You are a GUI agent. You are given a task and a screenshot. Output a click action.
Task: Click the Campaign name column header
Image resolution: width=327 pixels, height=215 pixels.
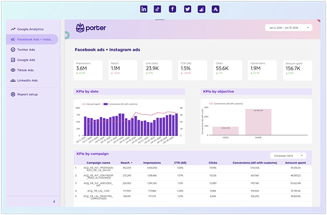click(98, 163)
